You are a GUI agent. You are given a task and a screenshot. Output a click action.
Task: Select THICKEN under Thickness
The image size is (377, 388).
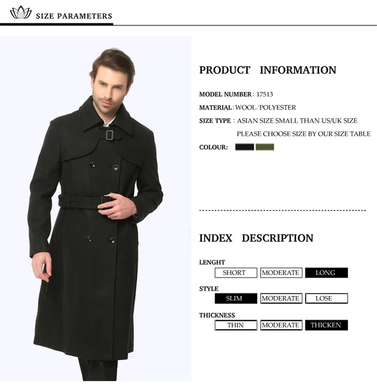pyautogui.click(x=326, y=325)
